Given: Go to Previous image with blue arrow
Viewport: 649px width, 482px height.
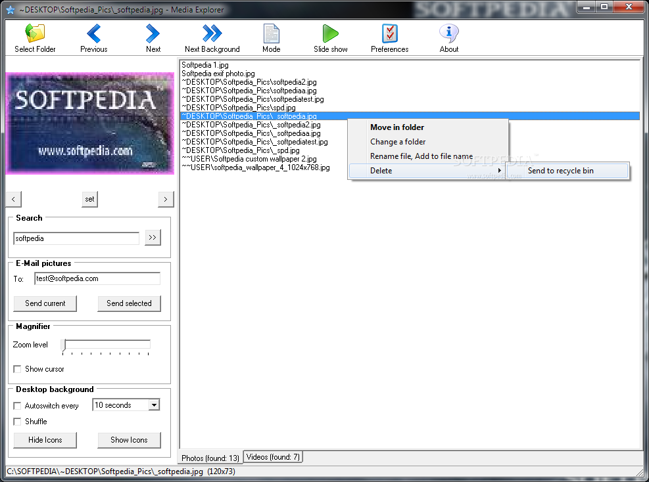Looking at the screenshot, I should [x=94, y=33].
